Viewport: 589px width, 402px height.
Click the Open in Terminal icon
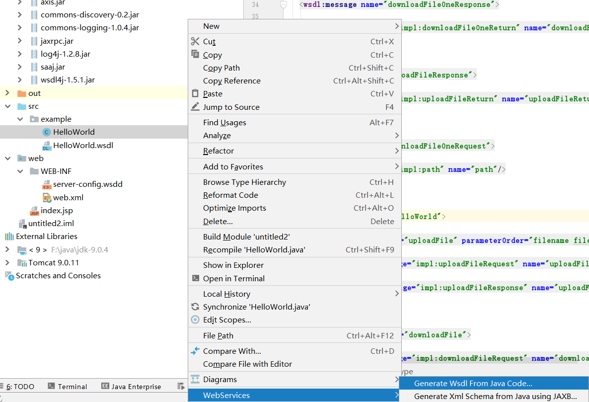click(x=195, y=278)
